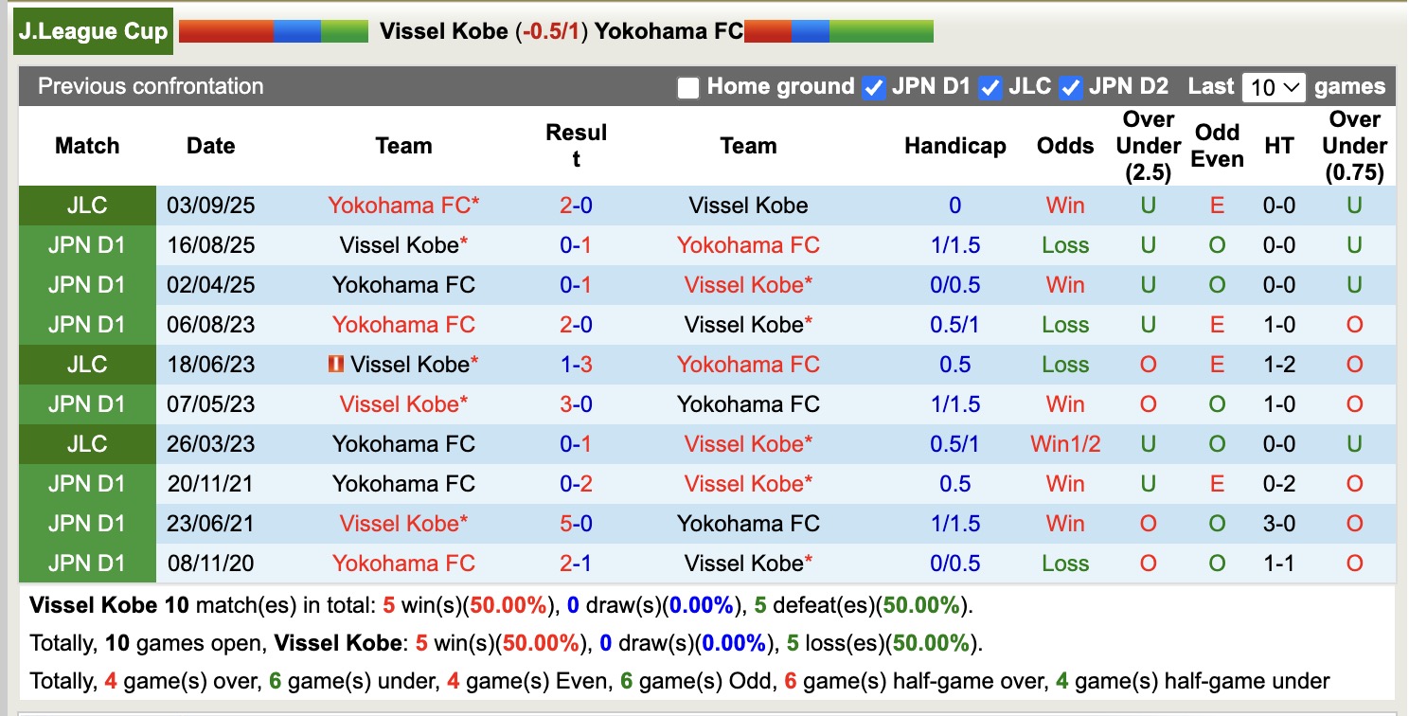Click the red card icon beside Vissel Kobe

point(337,364)
